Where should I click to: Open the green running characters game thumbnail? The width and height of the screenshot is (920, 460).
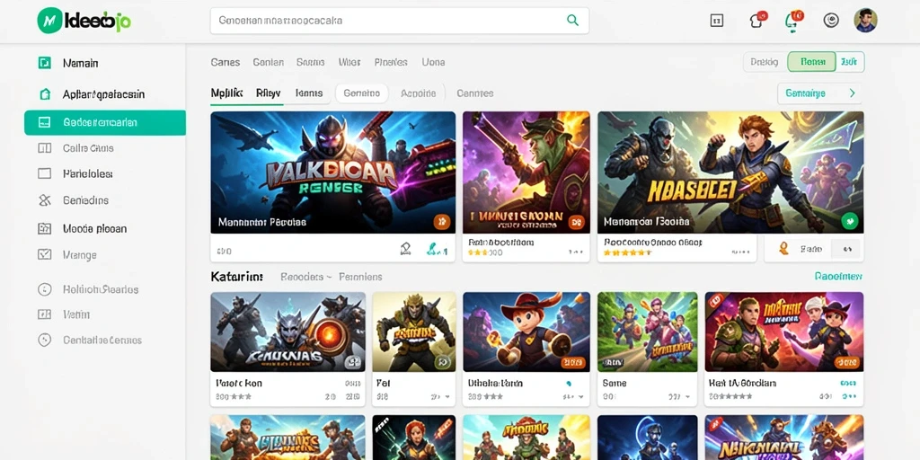[x=647, y=332]
